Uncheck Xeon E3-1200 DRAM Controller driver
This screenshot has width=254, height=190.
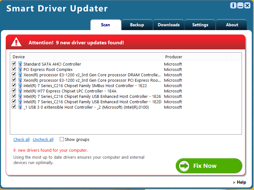[14, 74]
